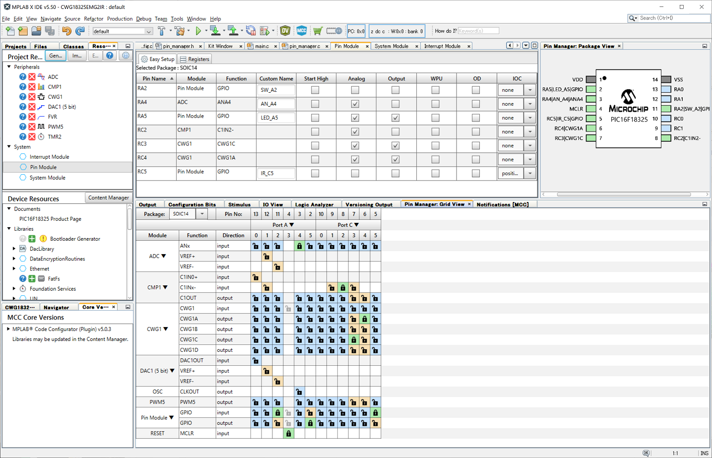Screen dimensions: 712x458
Task: Click the Clean and Build broom icon
Action: [180, 31]
